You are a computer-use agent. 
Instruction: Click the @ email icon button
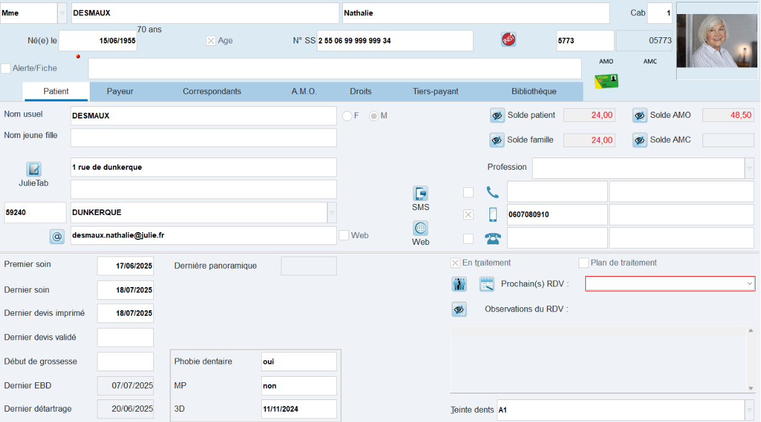pyautogui.click(x=57, y=236)
